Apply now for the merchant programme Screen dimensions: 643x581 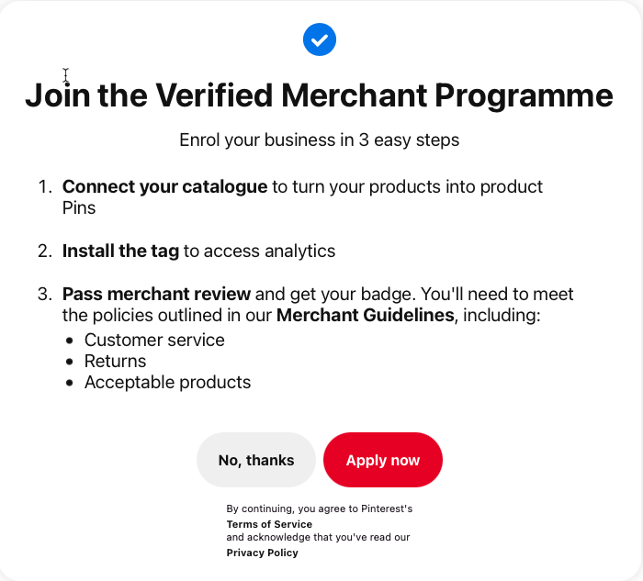(x=383, y=460)
